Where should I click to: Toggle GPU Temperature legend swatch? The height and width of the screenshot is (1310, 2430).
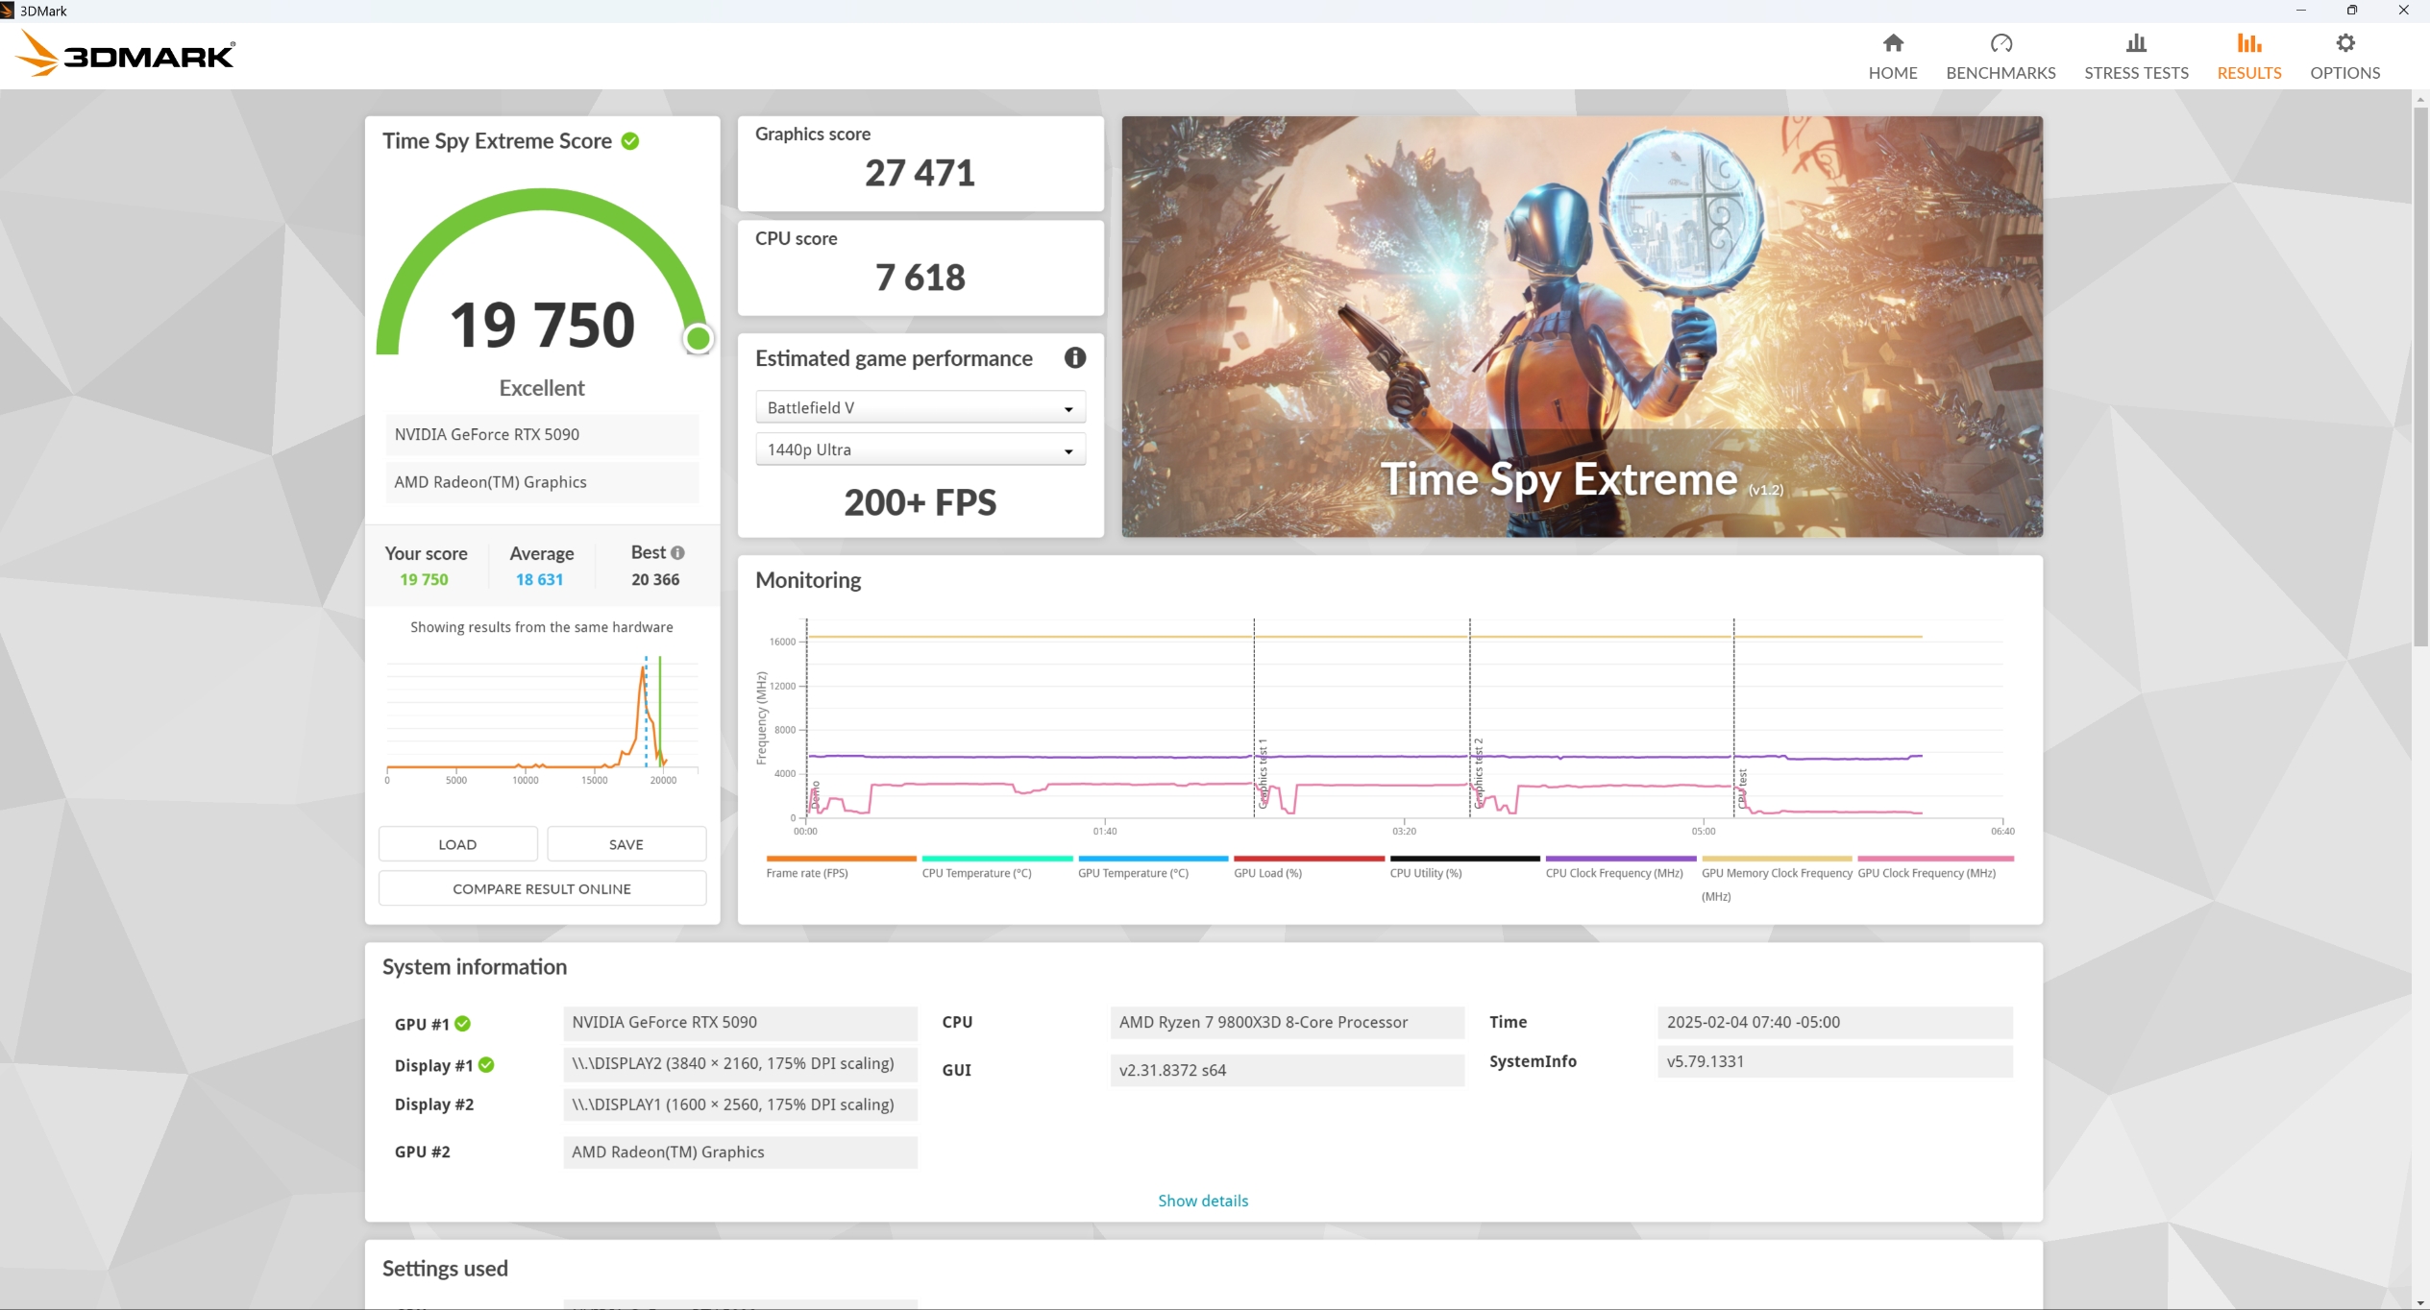tap(1153, 859)
